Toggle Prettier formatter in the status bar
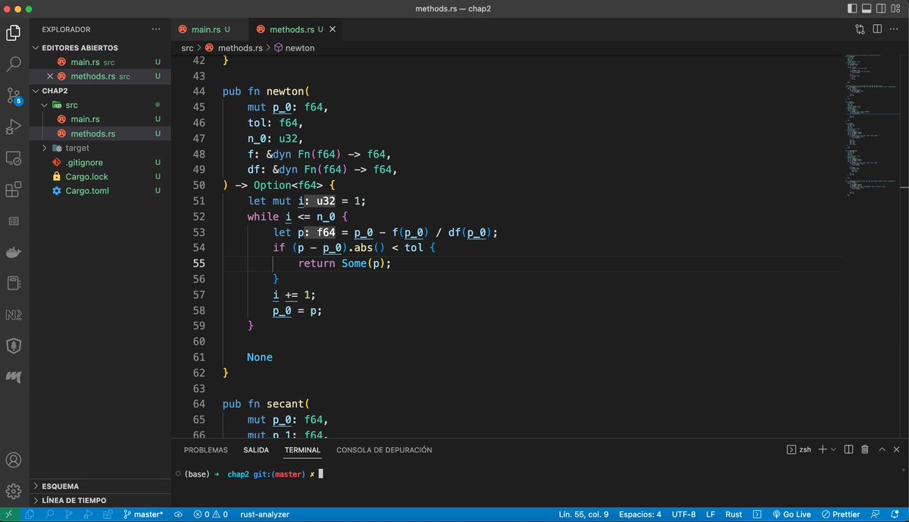This screenshot has height=522, width=909. [842, 514]
